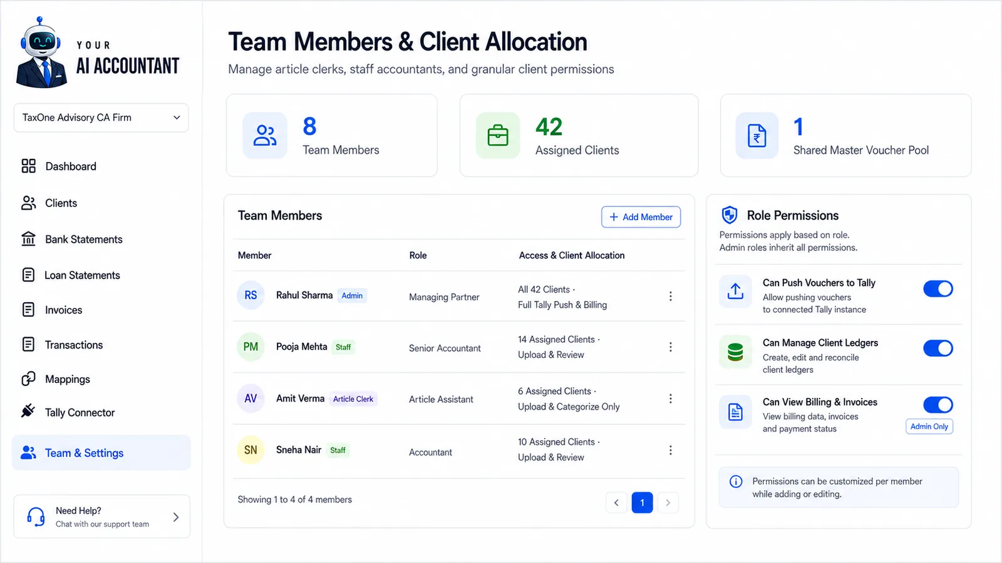Click the Shared Master Voucher Pool rupee icon
1002x563 pixels.
(x=757, y=135)
